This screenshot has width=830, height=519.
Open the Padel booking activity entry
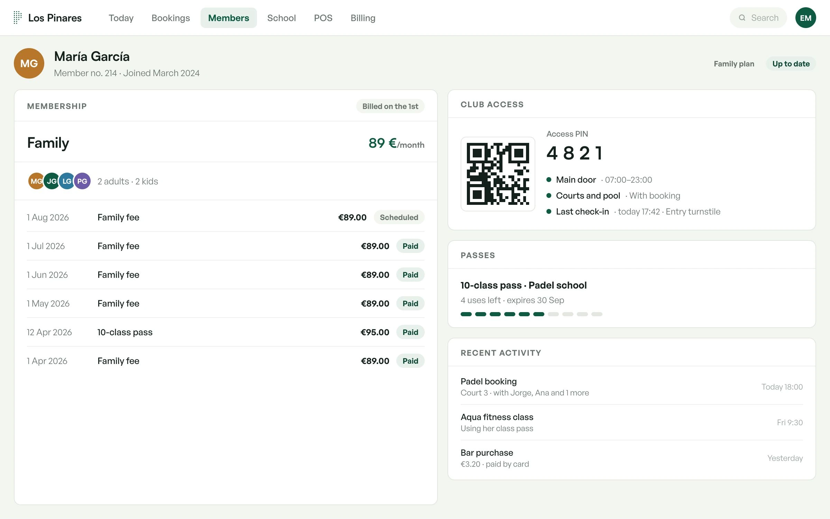[x=631, y=387]
